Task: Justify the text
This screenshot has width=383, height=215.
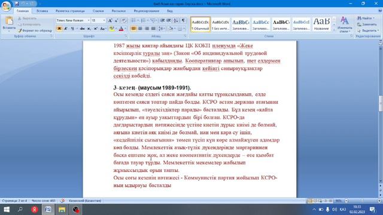Action: (153, 29)
